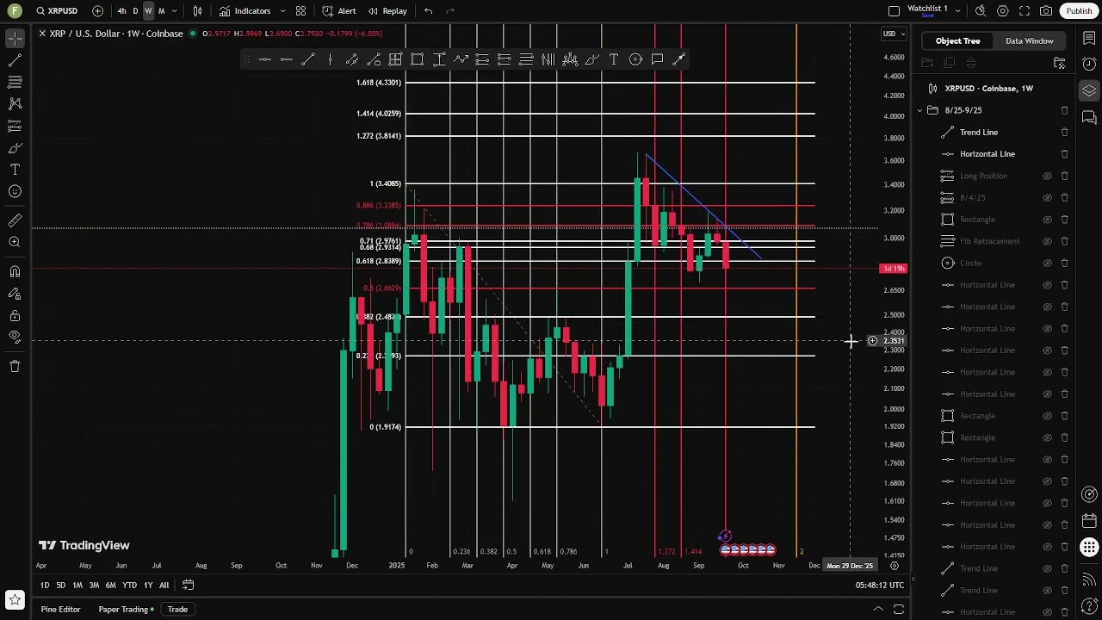Open favorites star at bottom left
This screenshot has width=1102, height=620.
click(x=15, y=599)
